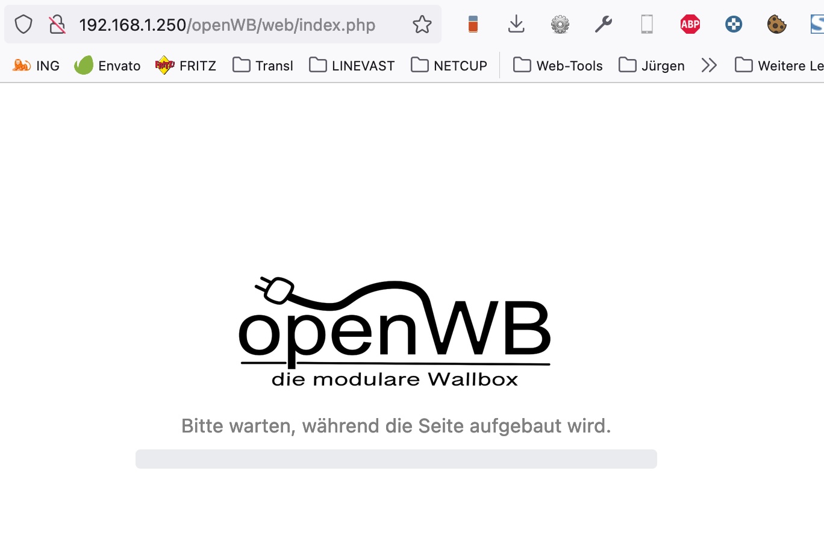This screenshot has width=824, height=553.
Task: Expand the LINEVAST bookmarks folder
Action: coord(352,65)
